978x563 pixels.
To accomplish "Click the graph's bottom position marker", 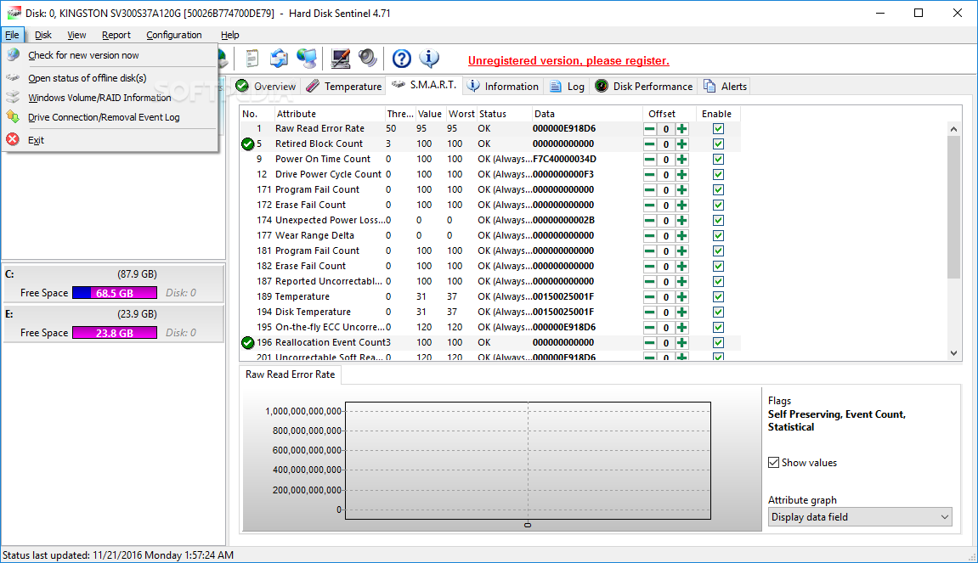I will coord(528,525).
